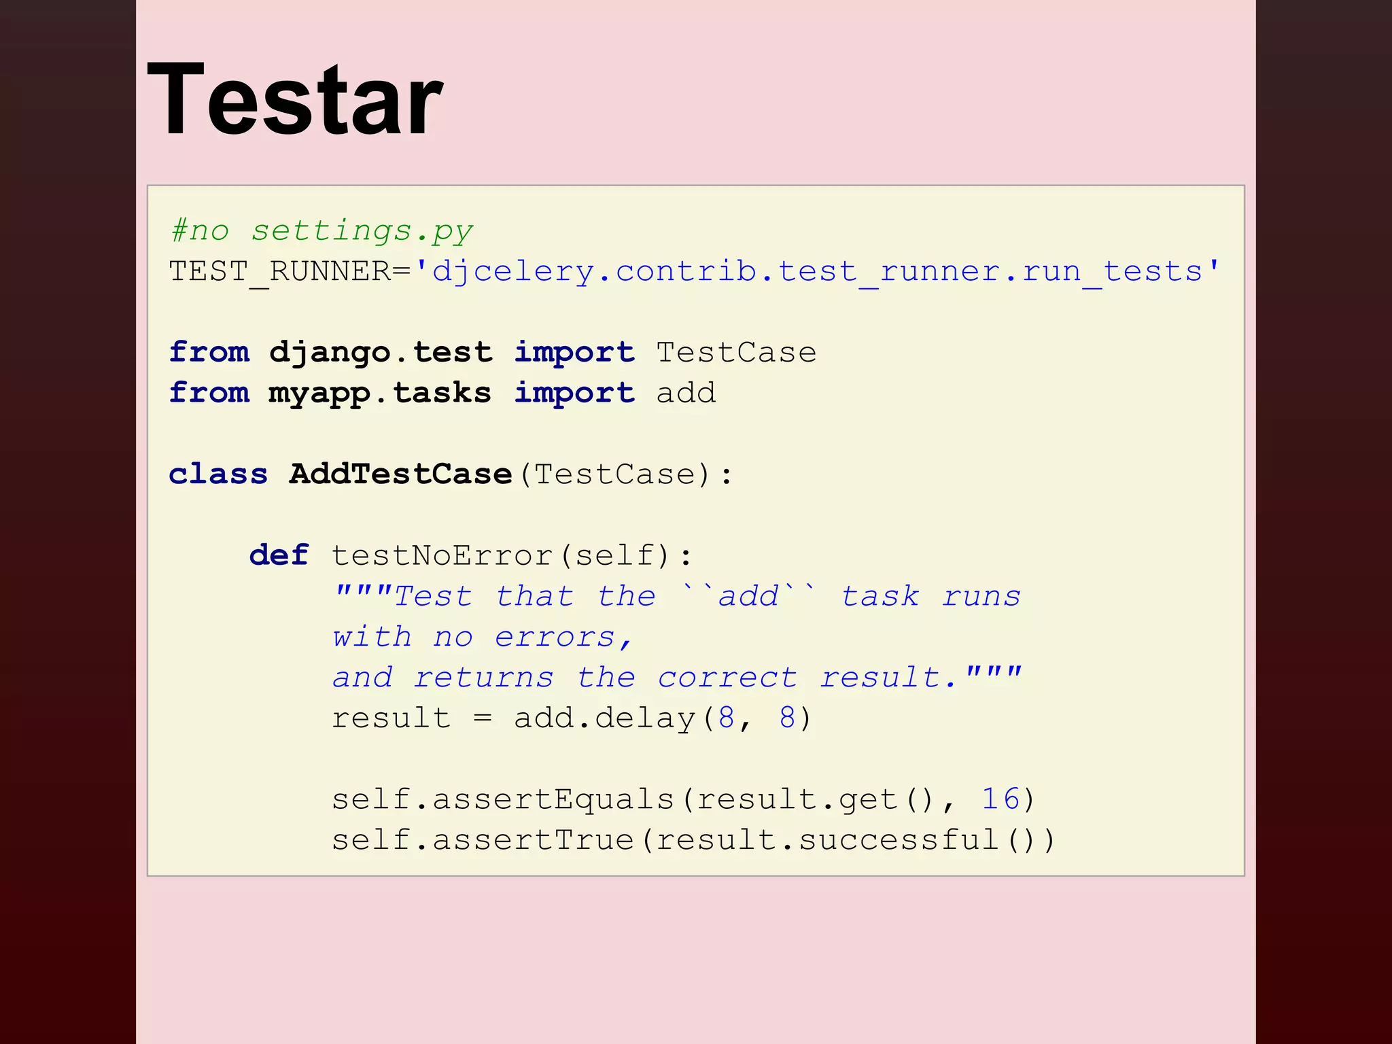Click the 'class AddTestCase(TestCase):' line
This screenshot has height=1044, width=1392.
pos(451,474)
